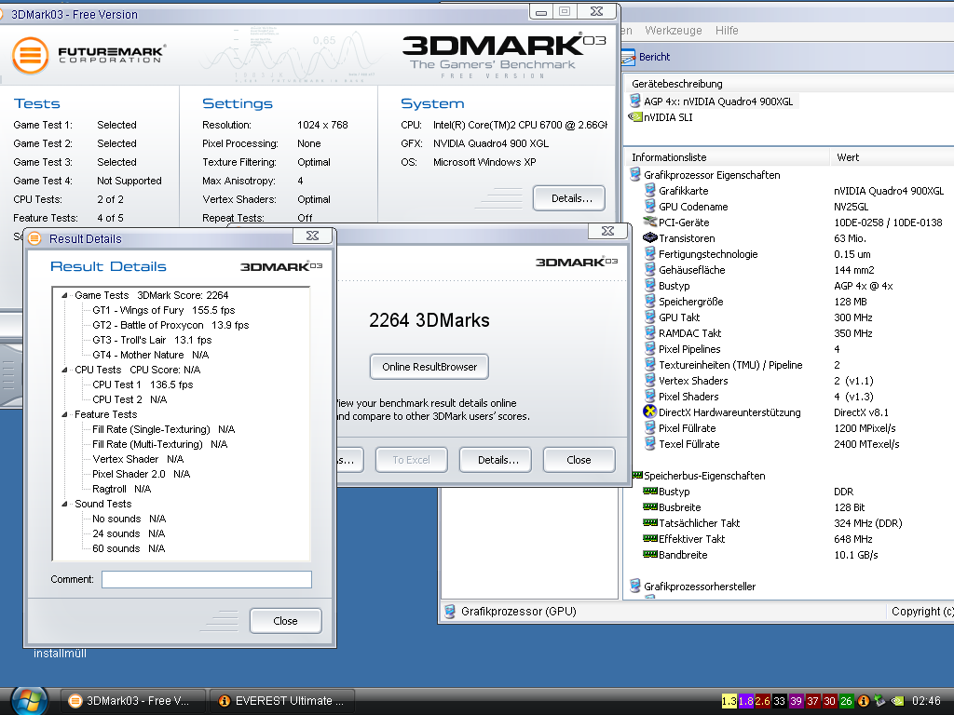Image resolution: width=954 pixels, height=715 pixels.
Task: Switch to EVEREST Ultimate taskbar button
Action: [281, 700]
